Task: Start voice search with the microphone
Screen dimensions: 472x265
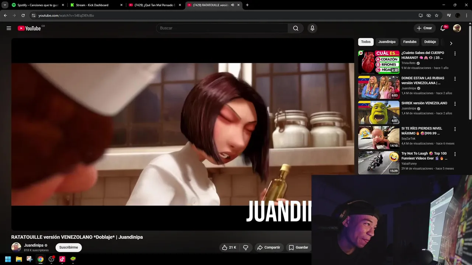Action: [x=312, y=28]
